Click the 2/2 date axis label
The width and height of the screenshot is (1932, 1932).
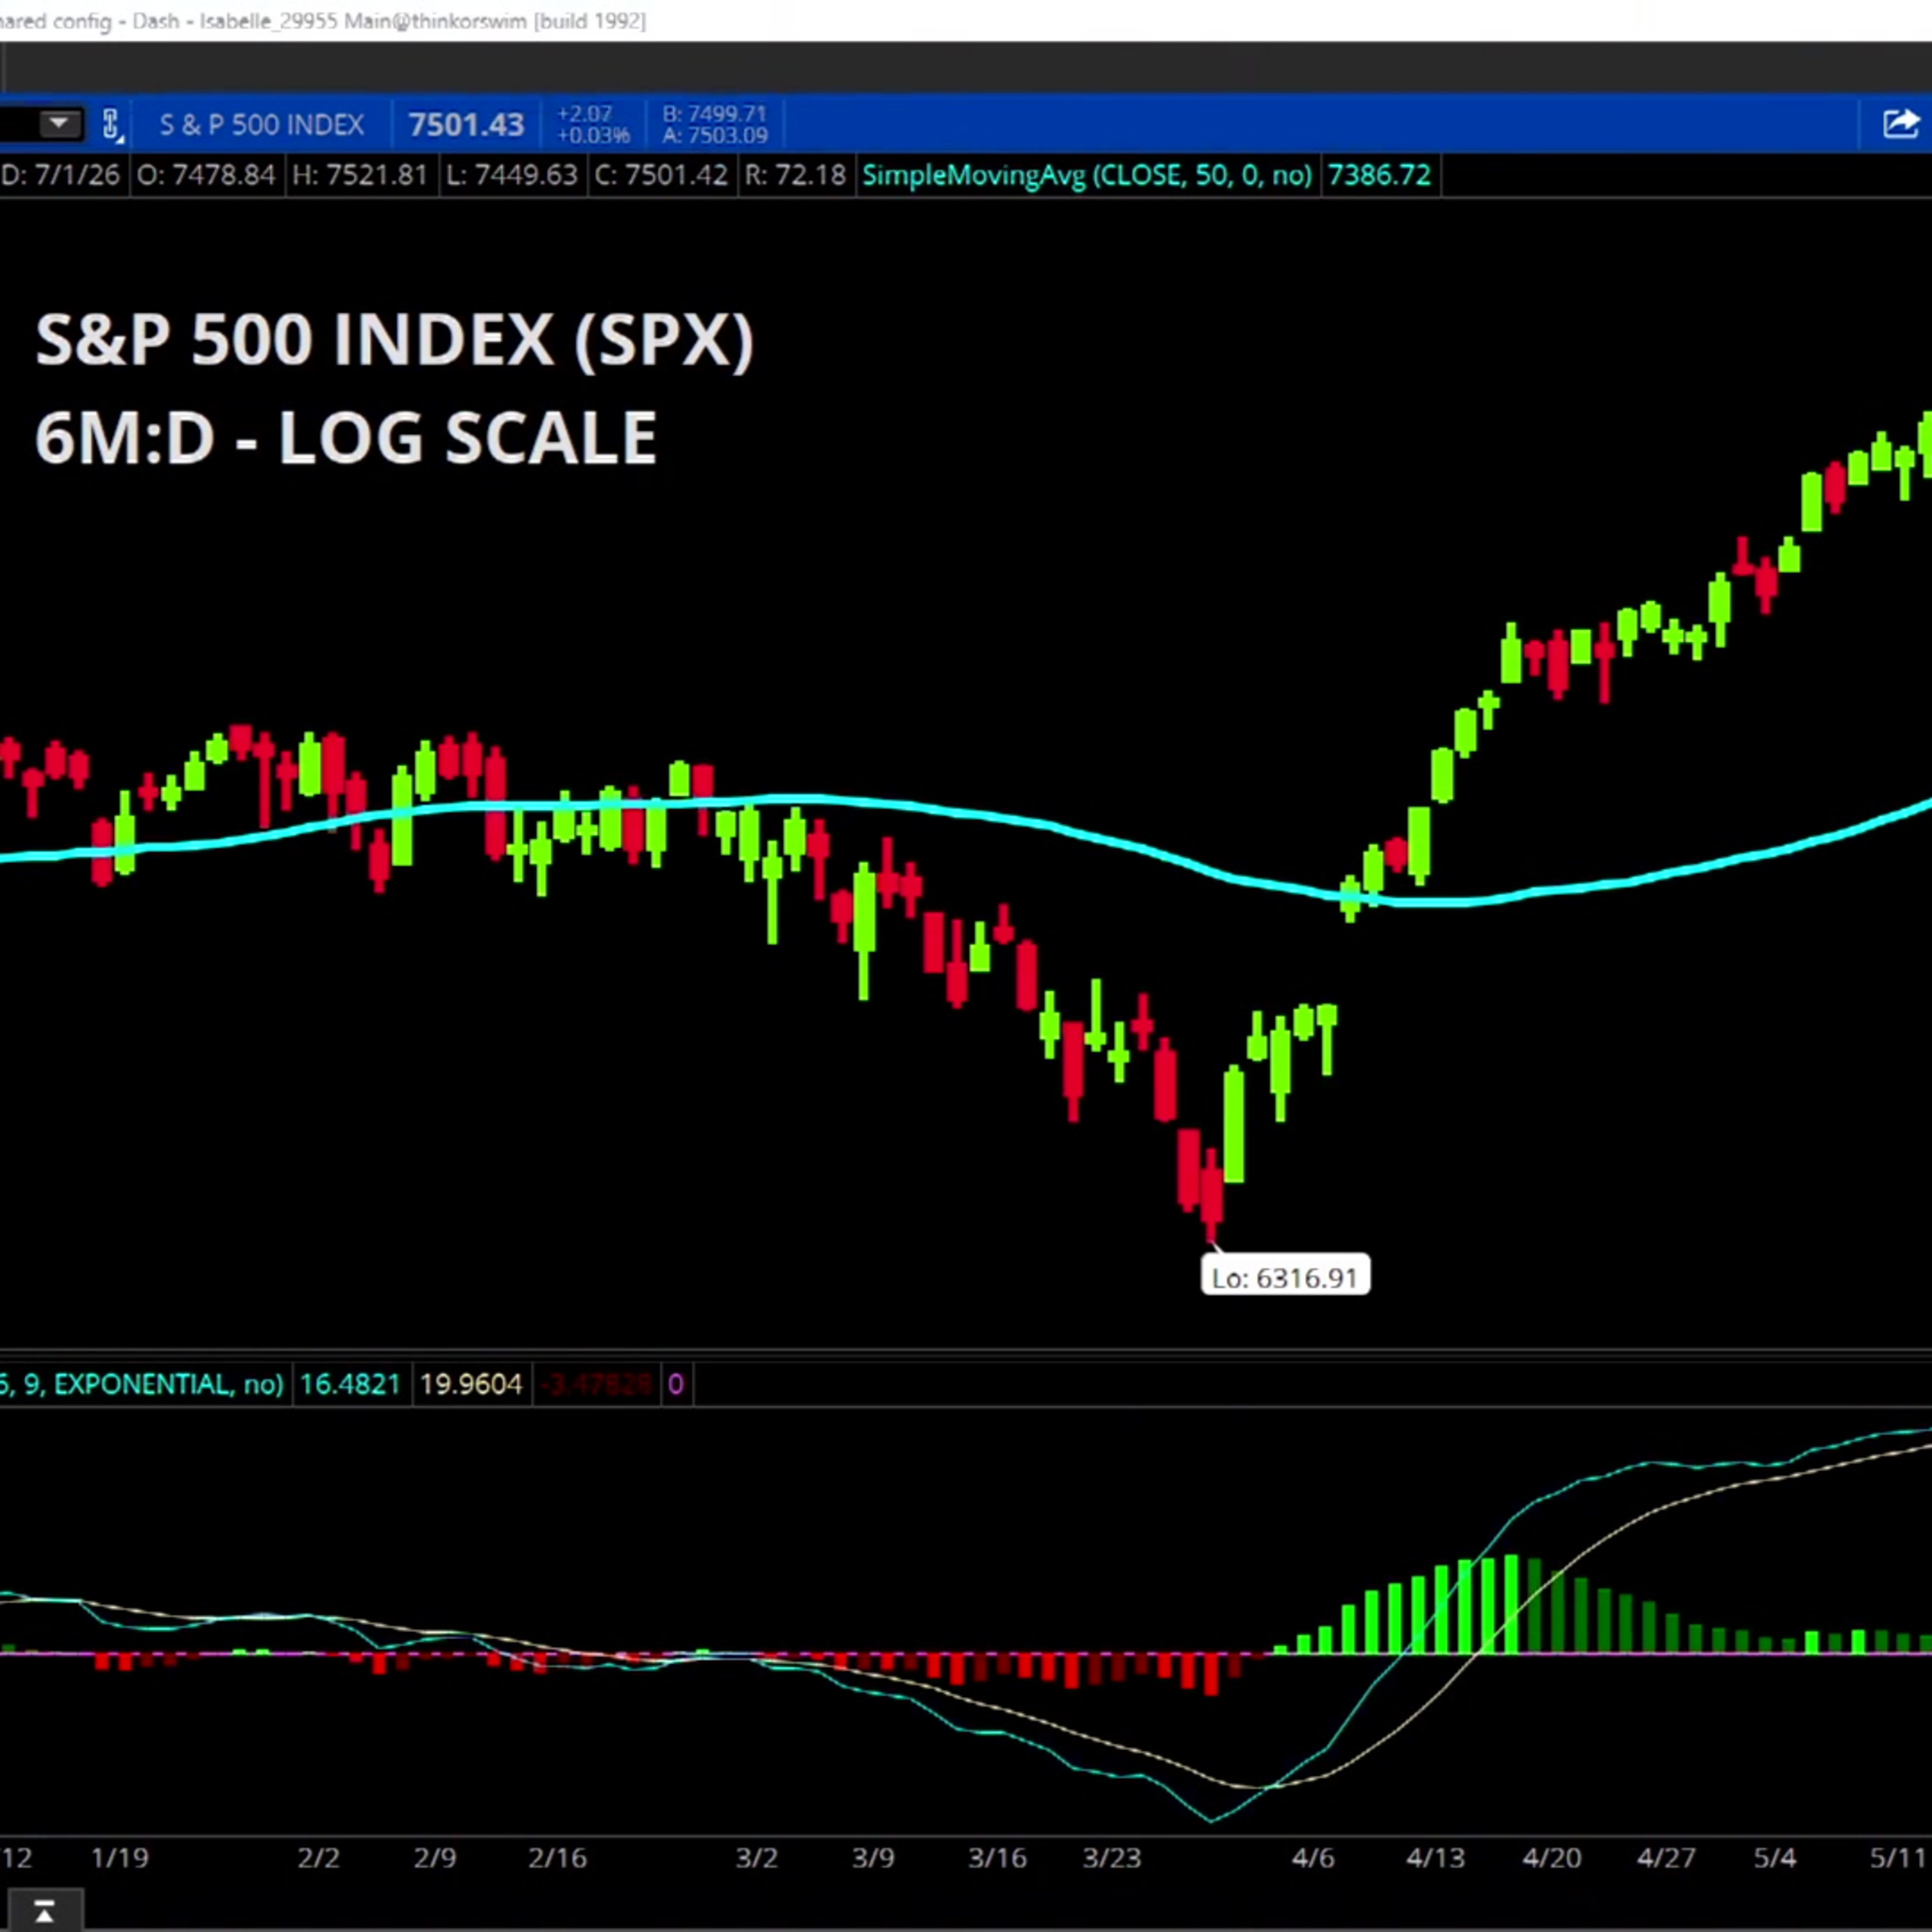(318, 1858)
